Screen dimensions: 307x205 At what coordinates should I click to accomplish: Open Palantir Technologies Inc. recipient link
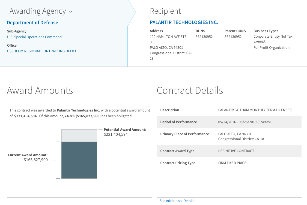click(184, 22)
